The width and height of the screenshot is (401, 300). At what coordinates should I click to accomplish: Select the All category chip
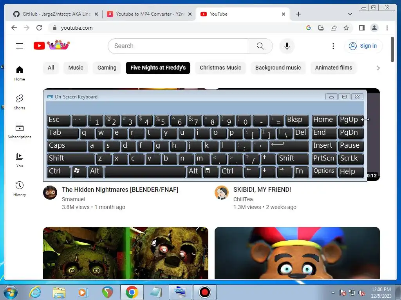(x=51, y=68)
